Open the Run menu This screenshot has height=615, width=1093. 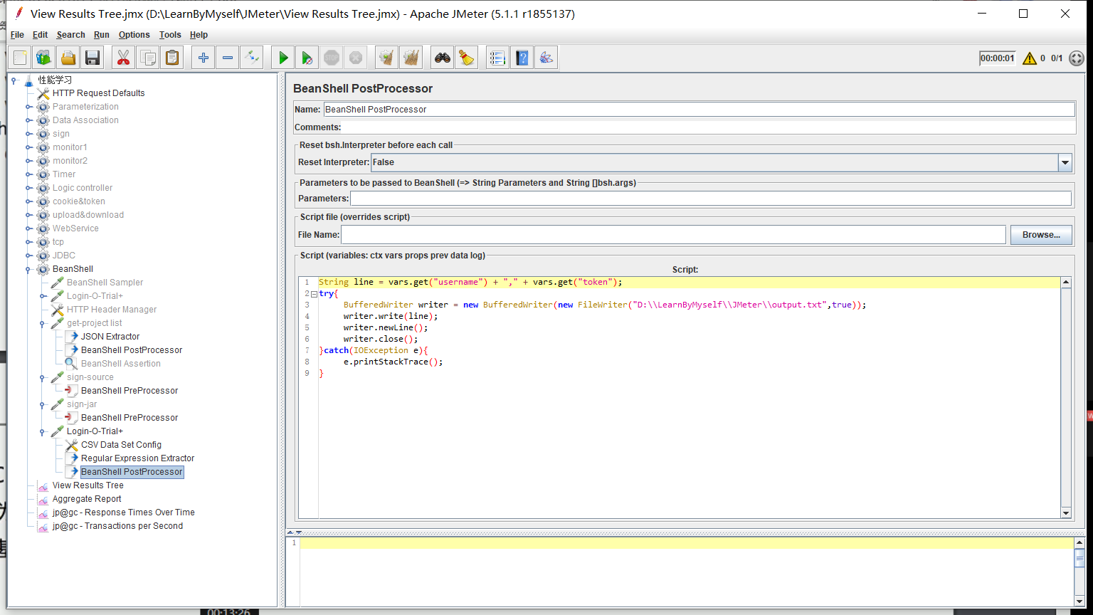pyautogui.click(x=102, y=35)
